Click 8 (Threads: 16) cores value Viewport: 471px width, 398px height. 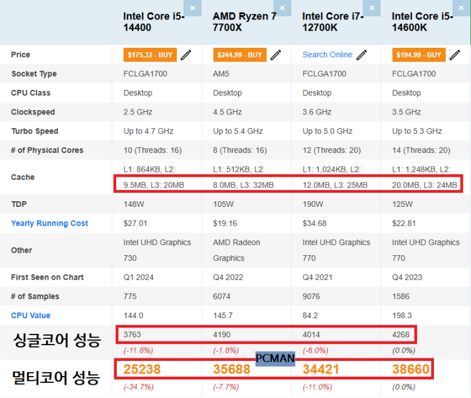(240, 150)
